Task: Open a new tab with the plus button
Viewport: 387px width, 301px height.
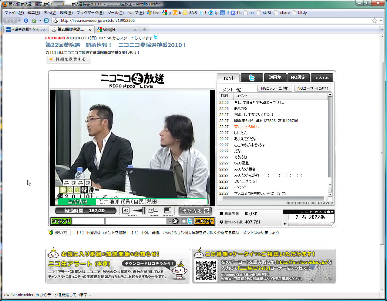Action: 145,29
